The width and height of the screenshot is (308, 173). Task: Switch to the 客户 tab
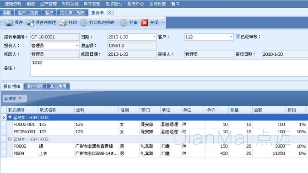[x=49, y=13]
